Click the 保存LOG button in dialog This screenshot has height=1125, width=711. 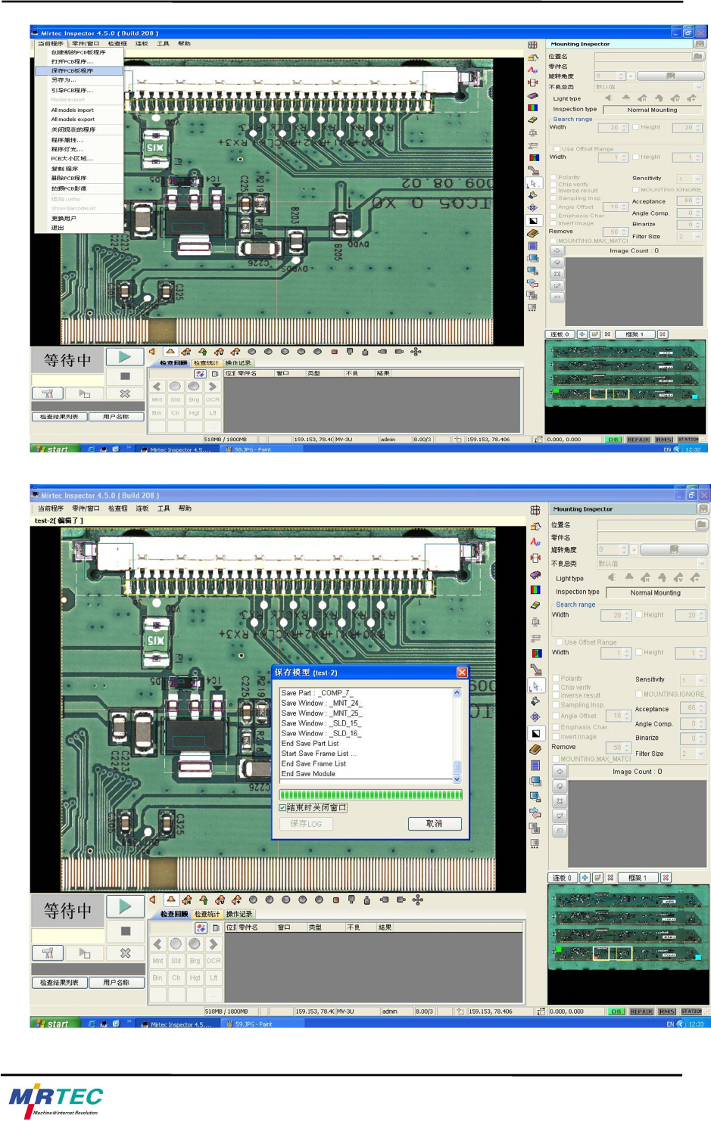tap(306, 823)
